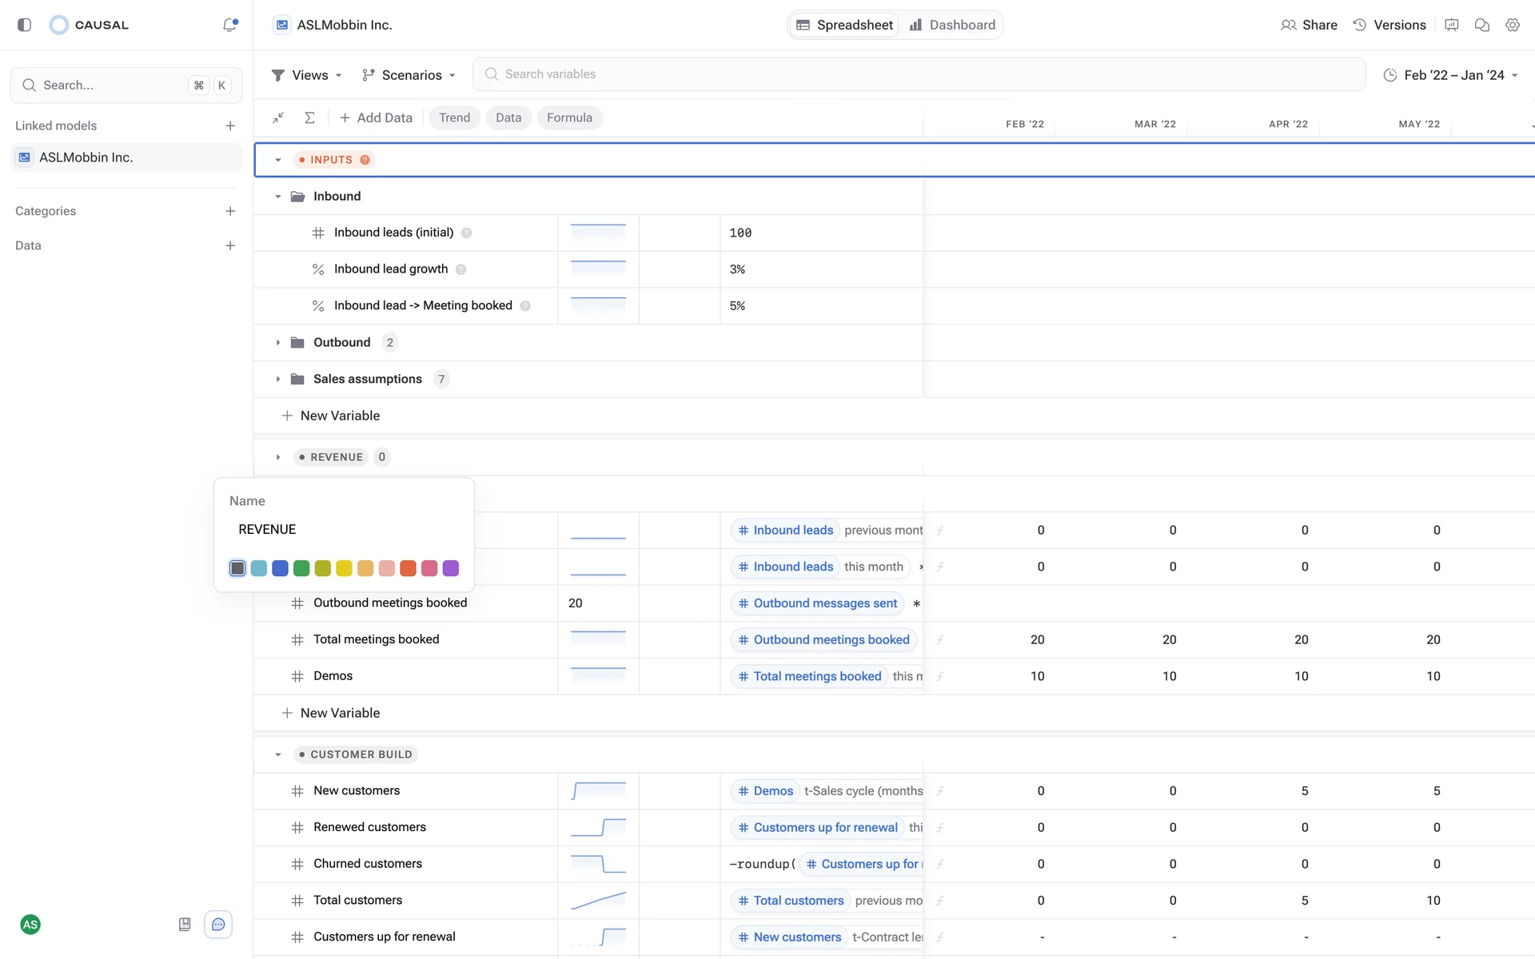This screenshot has height=959, width=1535.
Task: Open the Scenarios dropdown
Action: 409,75
